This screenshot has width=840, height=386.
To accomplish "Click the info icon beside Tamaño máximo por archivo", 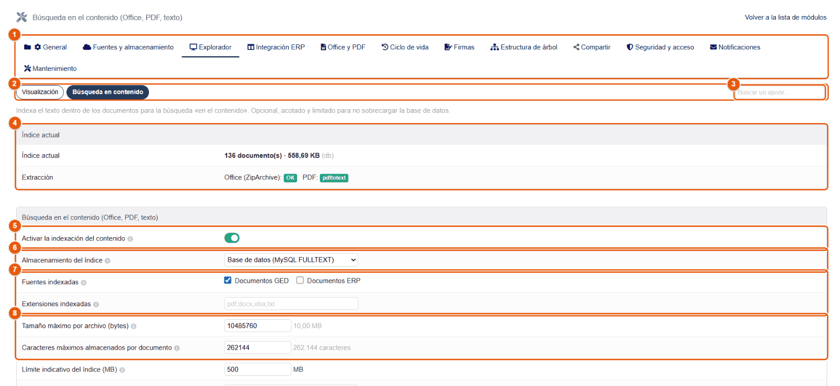I will [133, 326].
